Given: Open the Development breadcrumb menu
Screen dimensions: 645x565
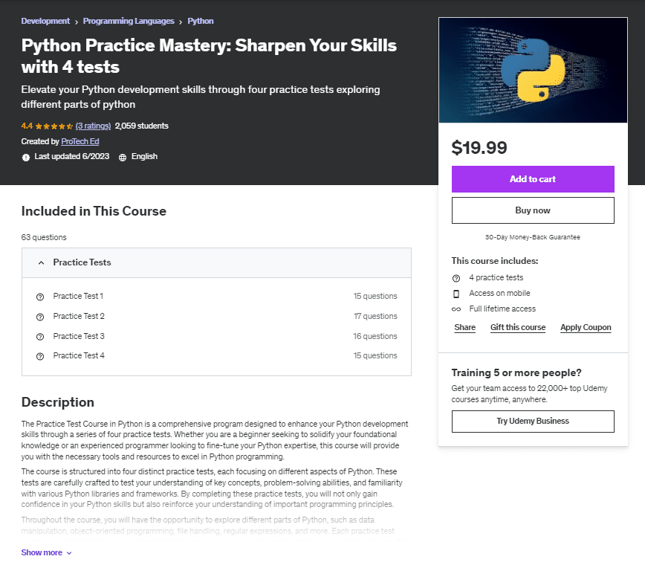Looking at the screenshot, I should tap(45, 21).
